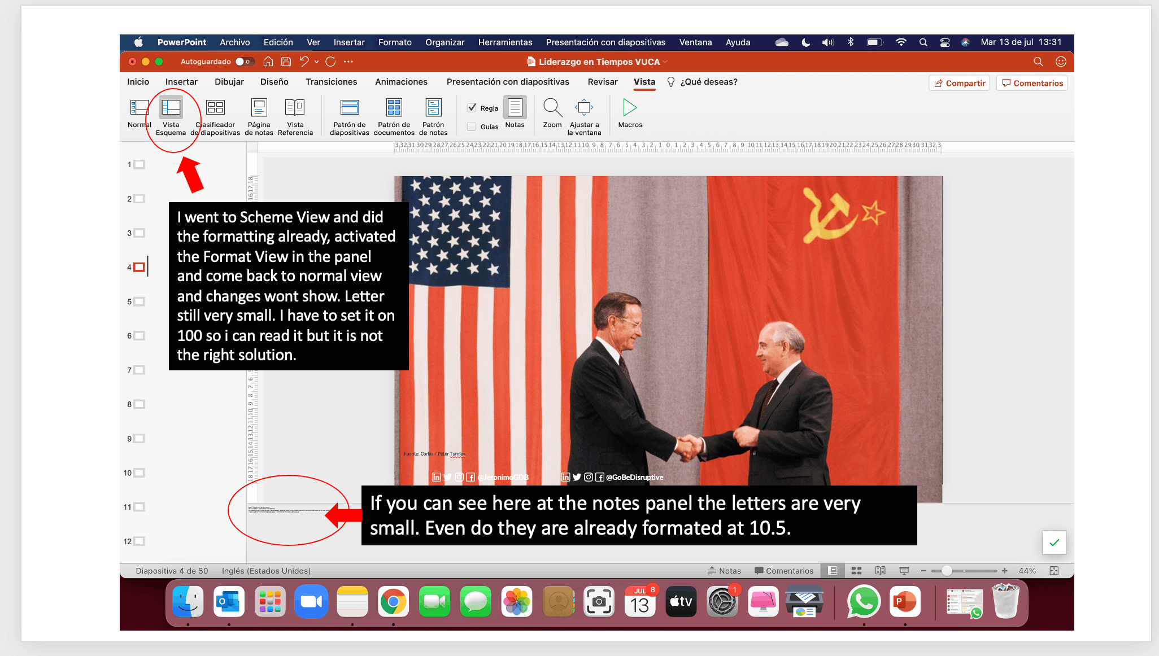Redo the last action

pyautogui.click(x=330, y=62)
